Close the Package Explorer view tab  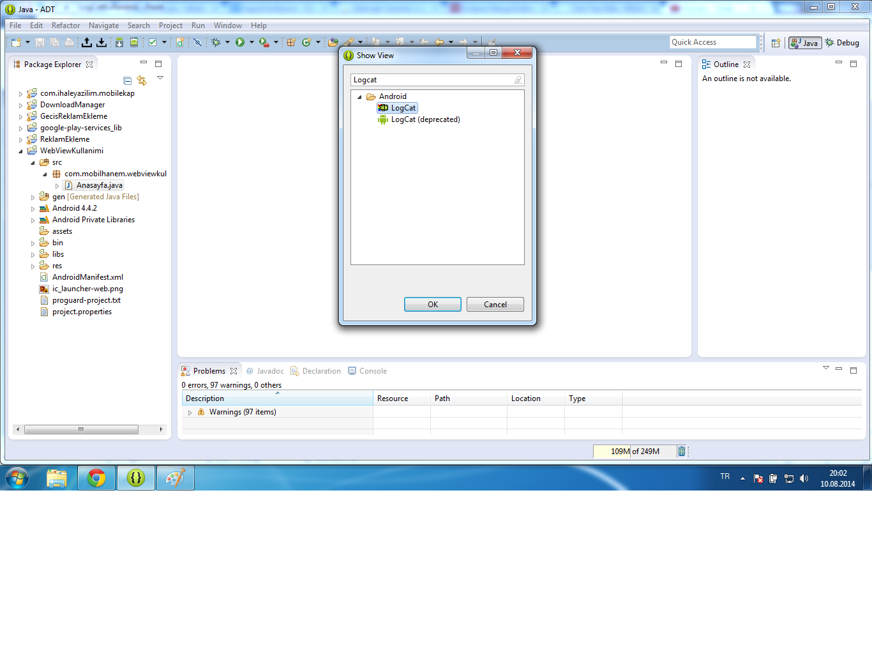point(89,65)
